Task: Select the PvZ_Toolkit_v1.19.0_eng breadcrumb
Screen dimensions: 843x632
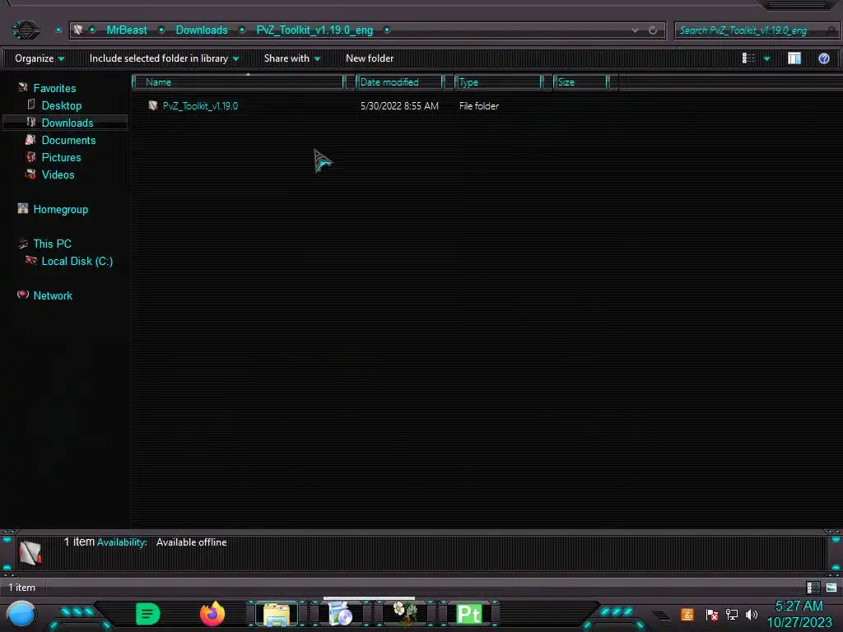Action: [x=314, y=30]
